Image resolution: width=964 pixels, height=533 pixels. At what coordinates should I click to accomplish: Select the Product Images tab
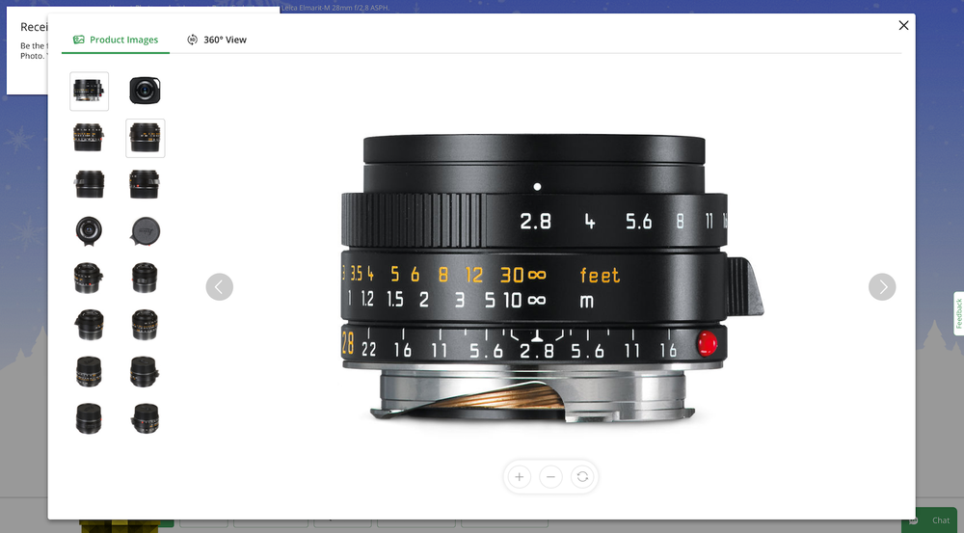(116, 40)
